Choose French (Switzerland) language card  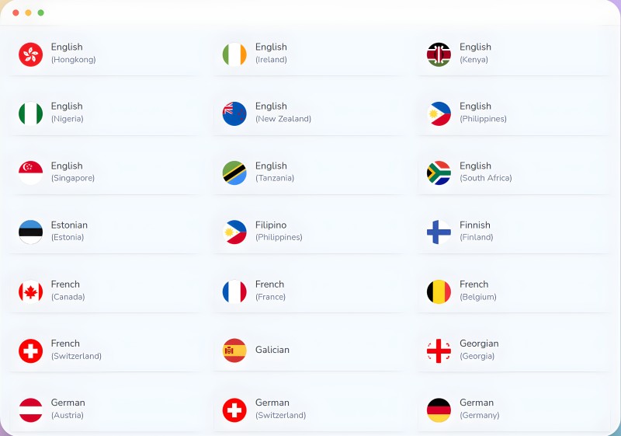tap(106, 351)
